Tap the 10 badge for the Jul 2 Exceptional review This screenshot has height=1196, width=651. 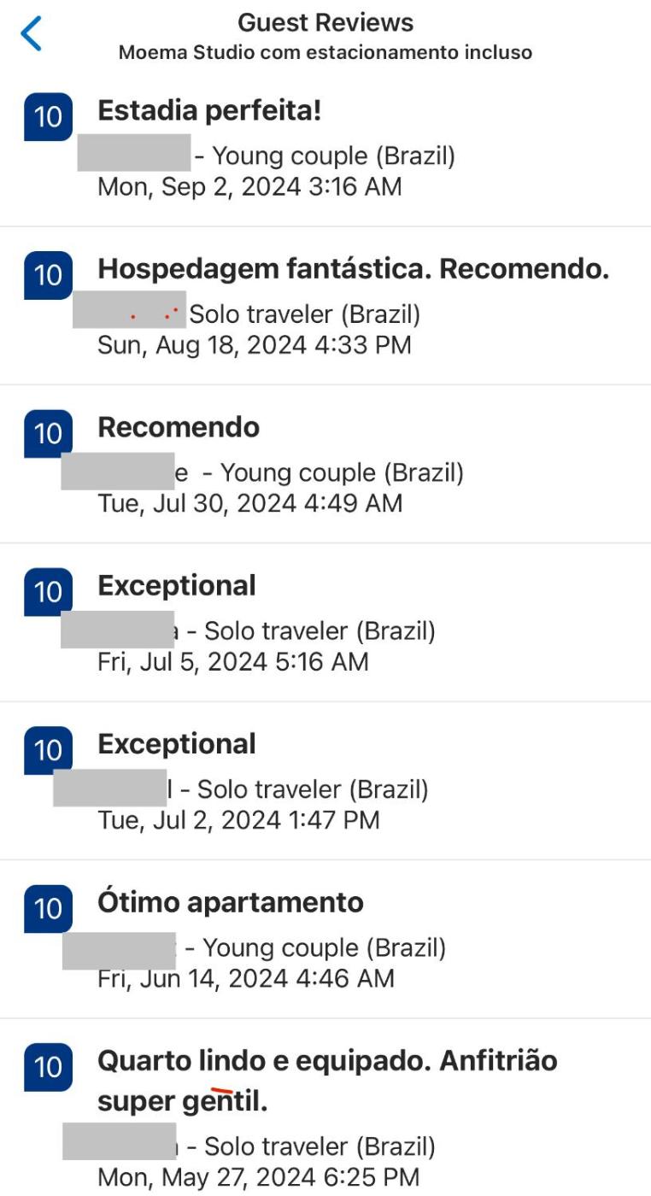click(x=48, y=750)
